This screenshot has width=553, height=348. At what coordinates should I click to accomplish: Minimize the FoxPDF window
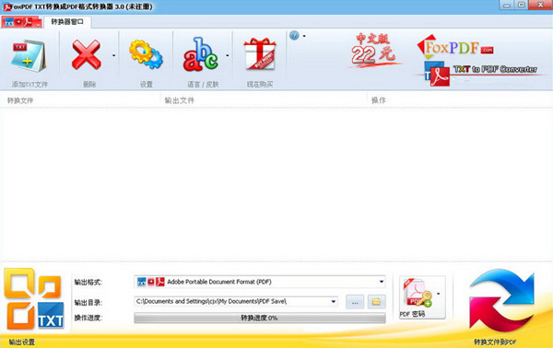click(507, 5)
